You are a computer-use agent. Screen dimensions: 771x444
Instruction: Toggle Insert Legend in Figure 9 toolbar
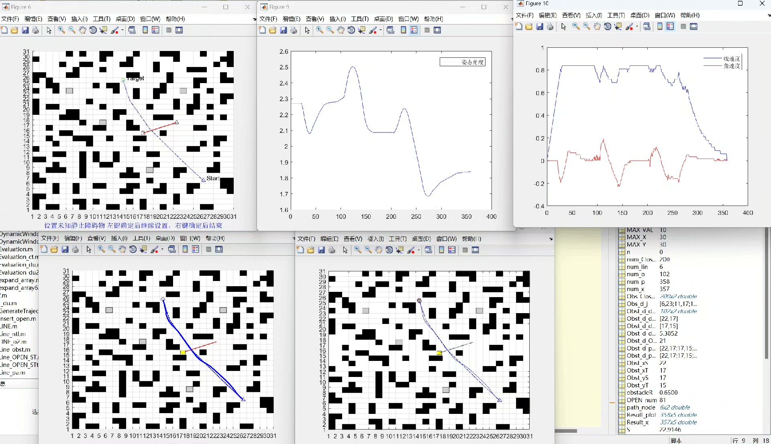tap(414, 30)
